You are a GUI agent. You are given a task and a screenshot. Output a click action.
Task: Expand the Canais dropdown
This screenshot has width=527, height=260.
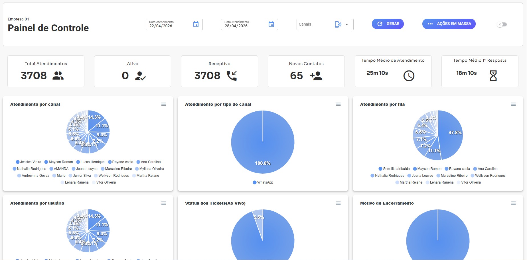pyautogui.click(x=347, y=24)
